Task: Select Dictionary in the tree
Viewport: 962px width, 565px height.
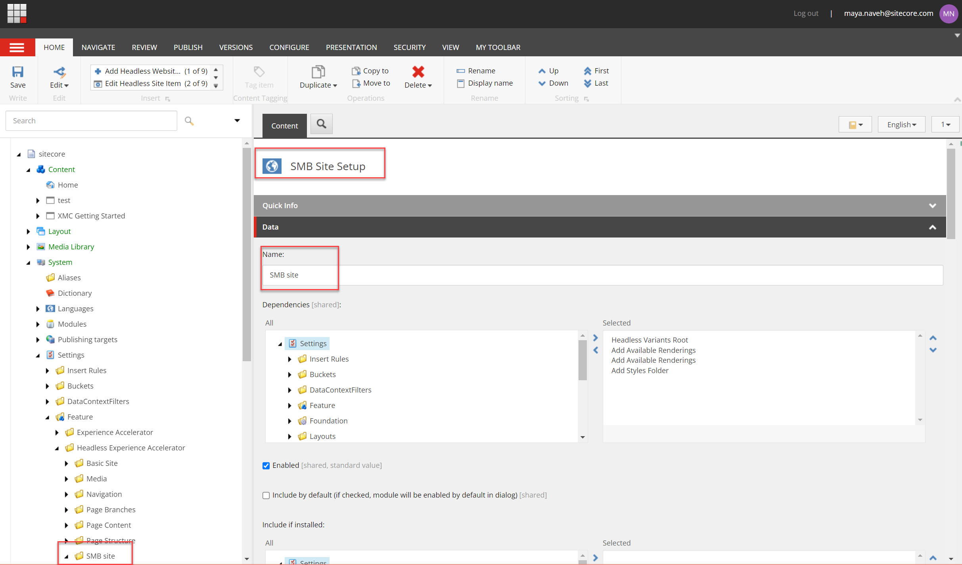Action: [75, 293]
